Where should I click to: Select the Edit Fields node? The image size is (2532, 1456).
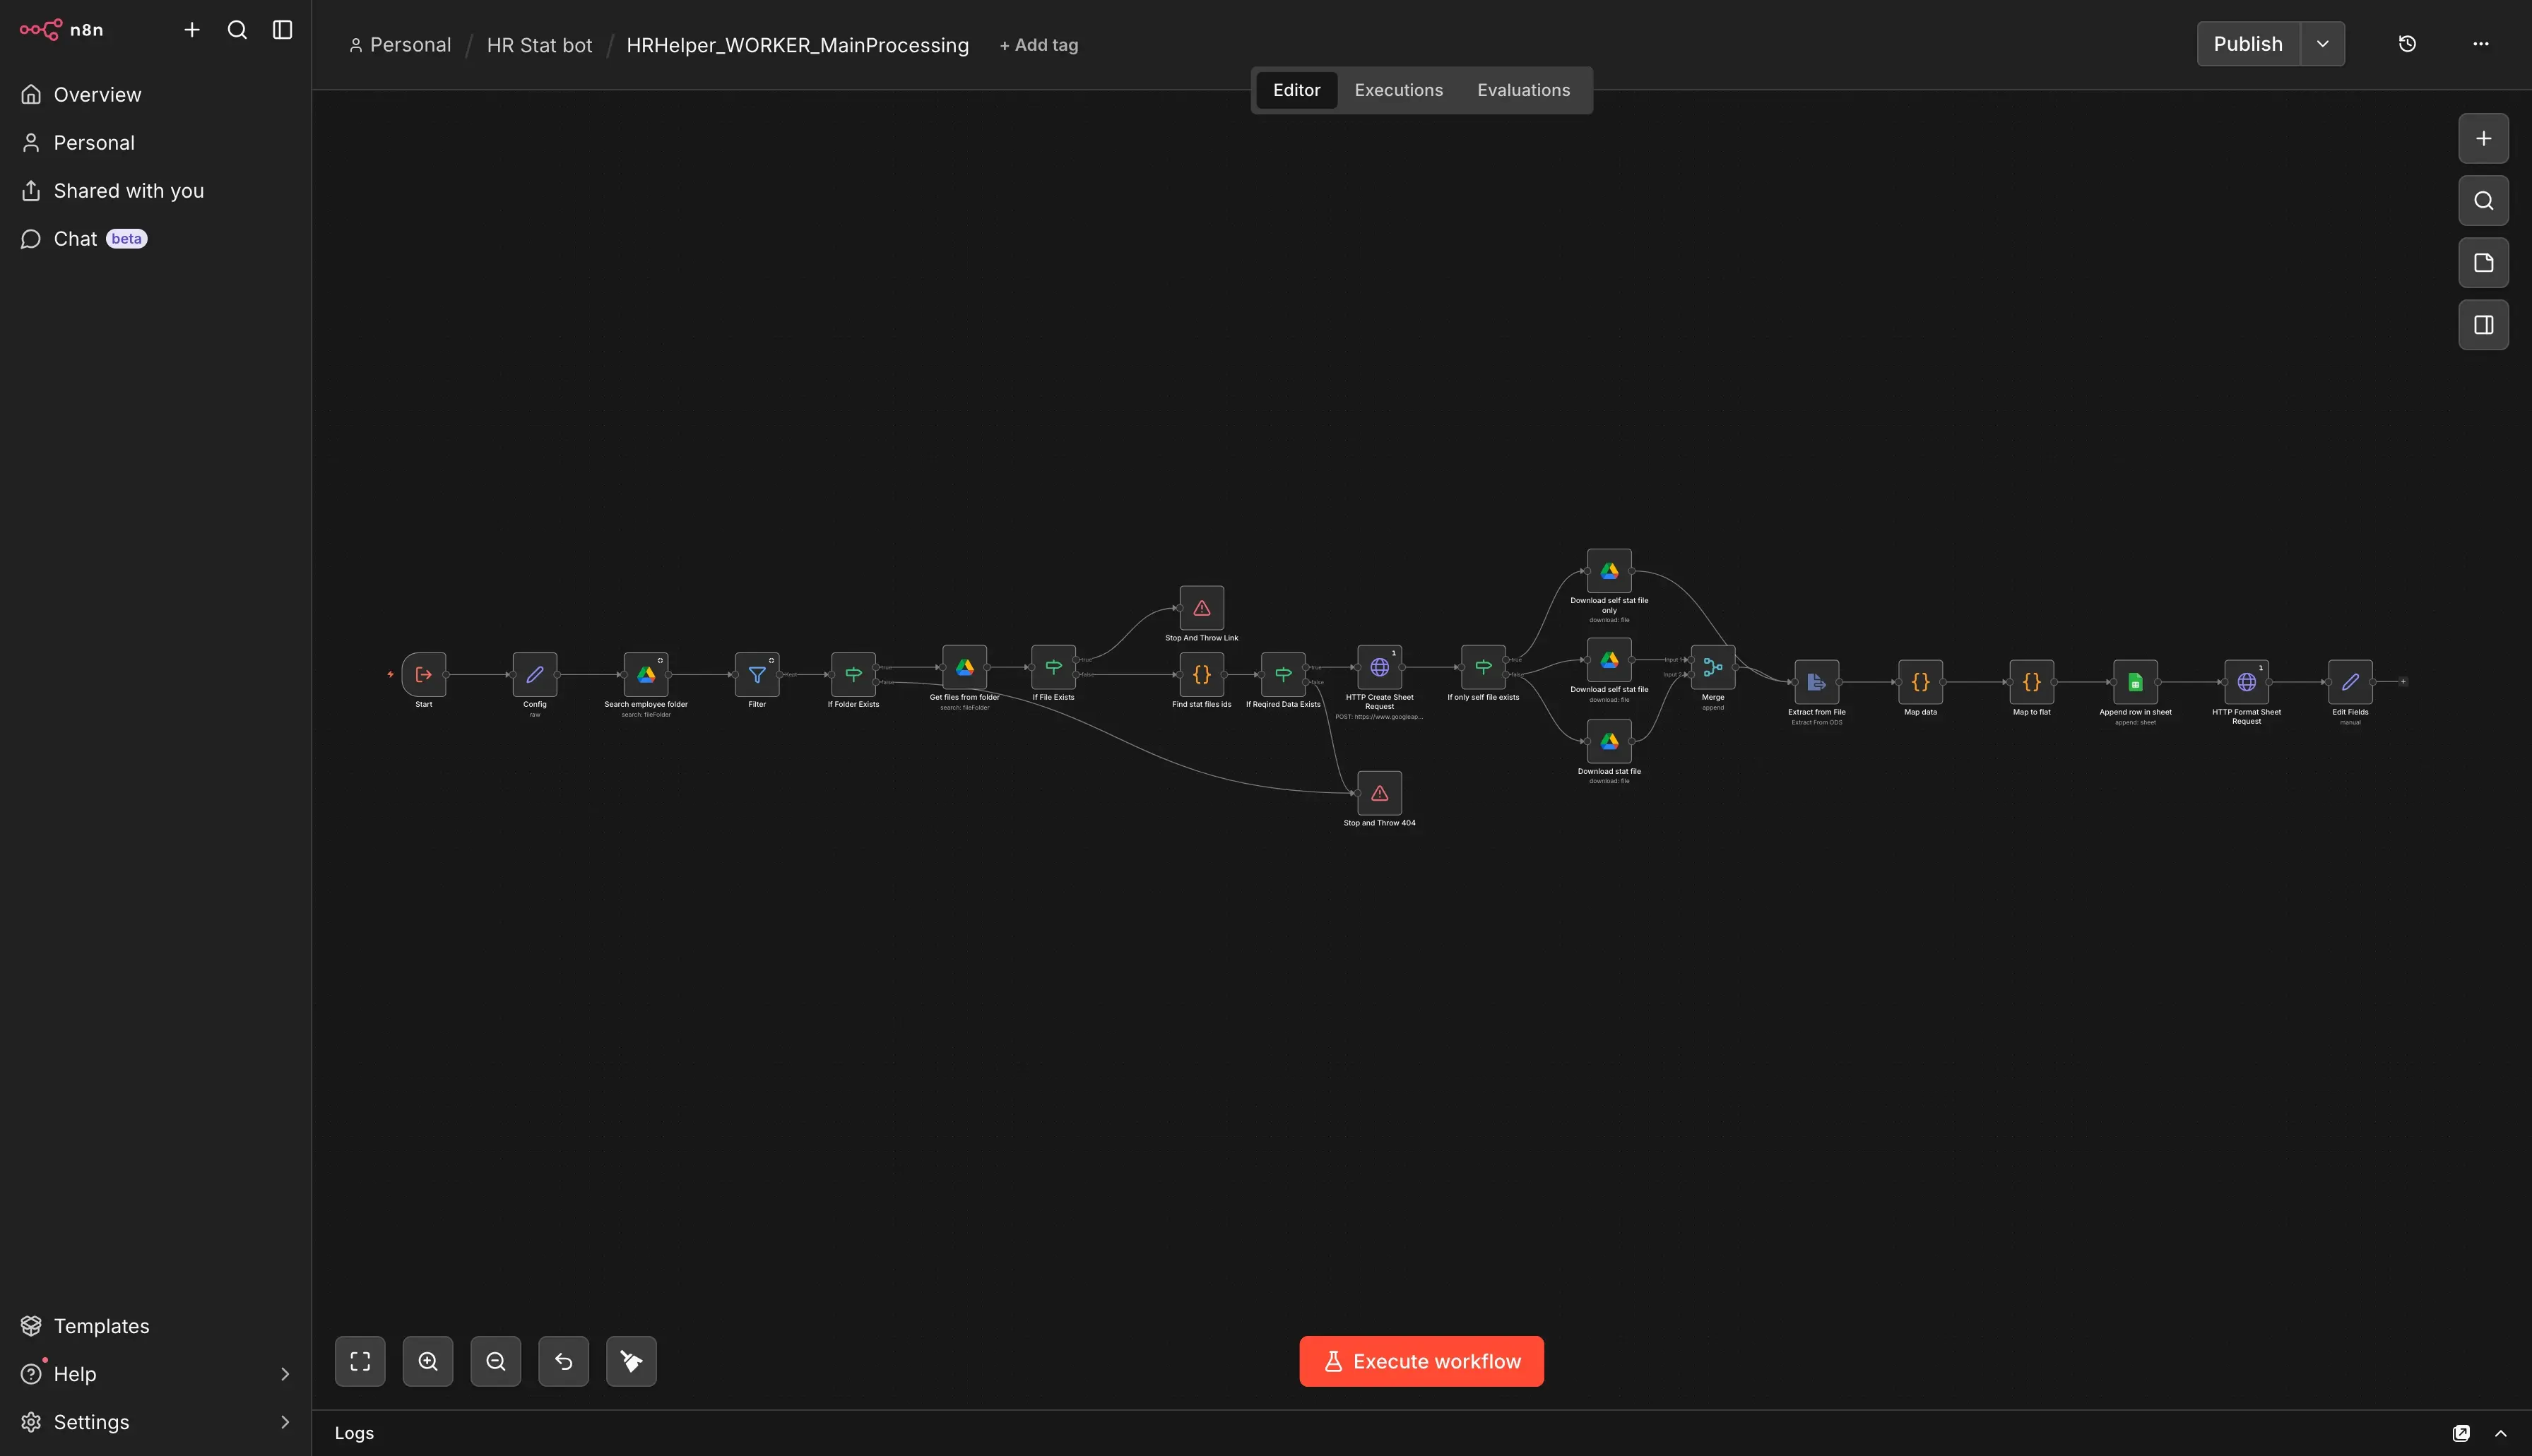click(2351, 682)
